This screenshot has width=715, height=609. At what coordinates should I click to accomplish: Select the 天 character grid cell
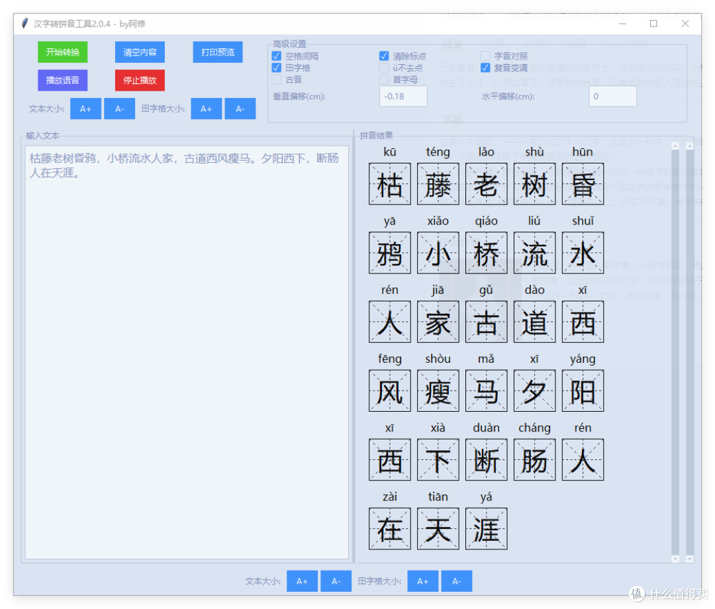[438, 529]
